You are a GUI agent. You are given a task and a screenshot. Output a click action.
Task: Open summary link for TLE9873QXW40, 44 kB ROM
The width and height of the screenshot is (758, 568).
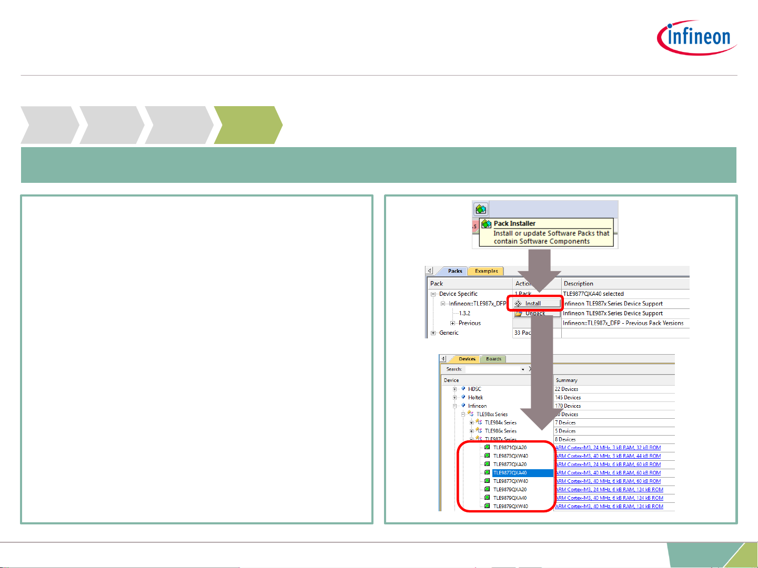pyautogui.click(x=608, y=456)
